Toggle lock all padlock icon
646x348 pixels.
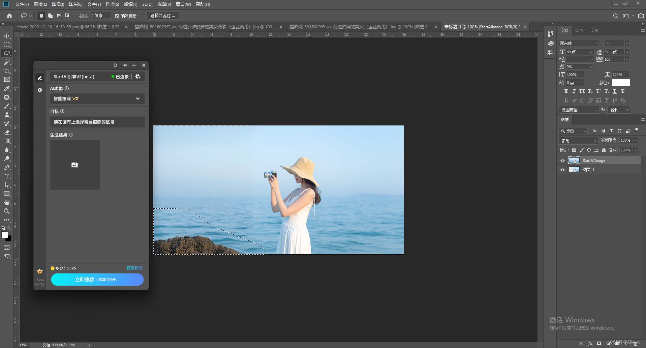604,150
